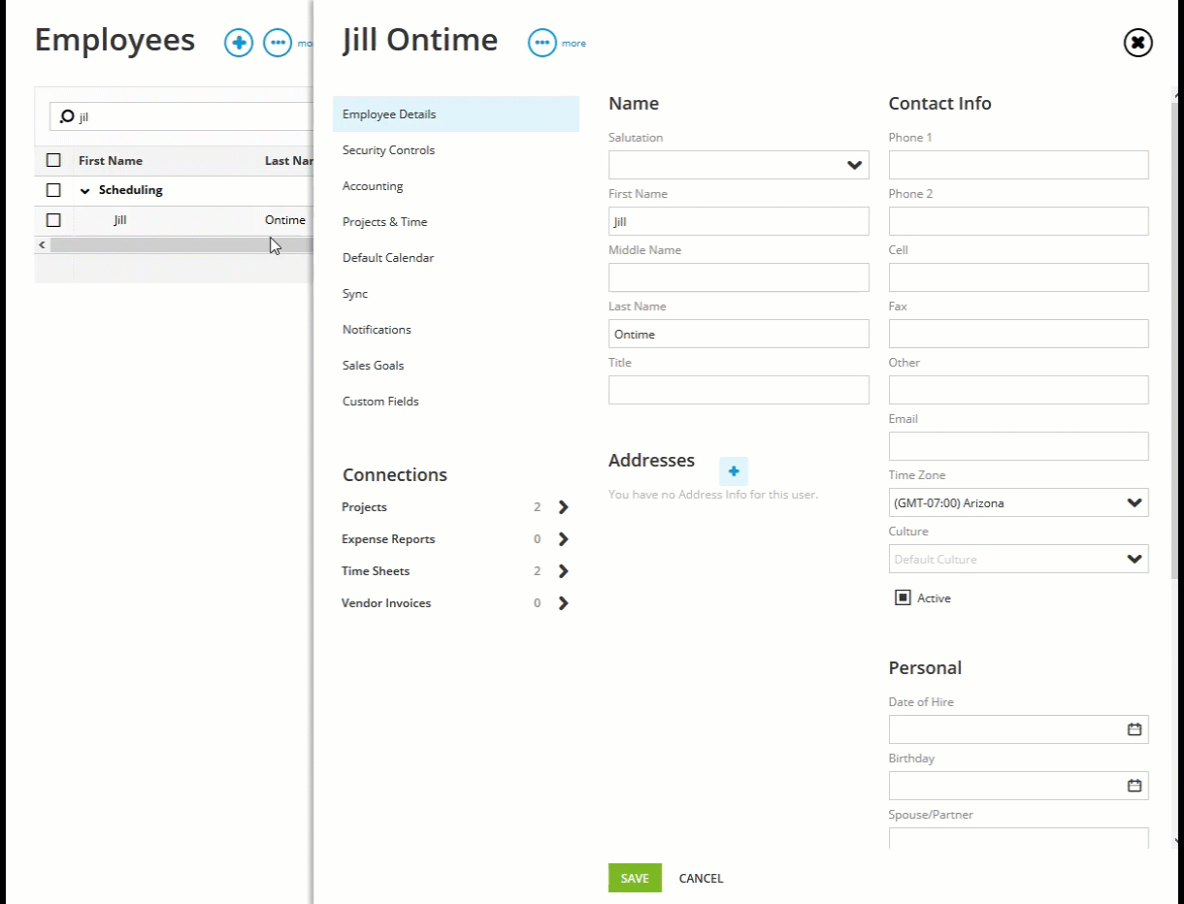Screen dimensions: 1184x904
Task: Click the Projects connection link
Action: click(364, 507)
